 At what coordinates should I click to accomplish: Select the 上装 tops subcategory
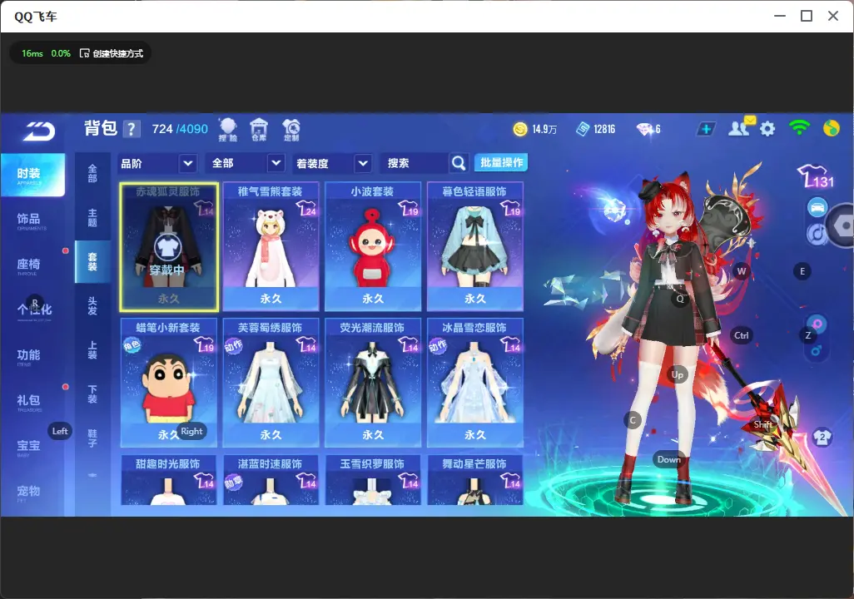click(92, 349)
